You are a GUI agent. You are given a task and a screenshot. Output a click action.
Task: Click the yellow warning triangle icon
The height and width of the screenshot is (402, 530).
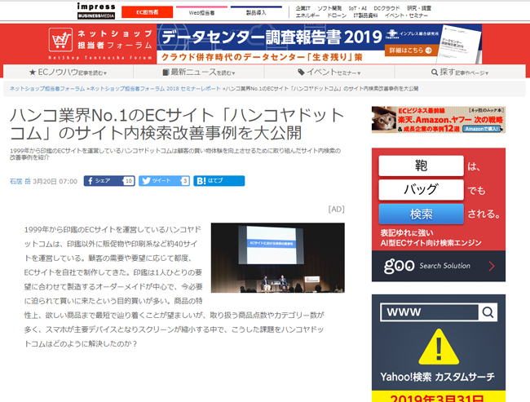click(x=439, y=347)
